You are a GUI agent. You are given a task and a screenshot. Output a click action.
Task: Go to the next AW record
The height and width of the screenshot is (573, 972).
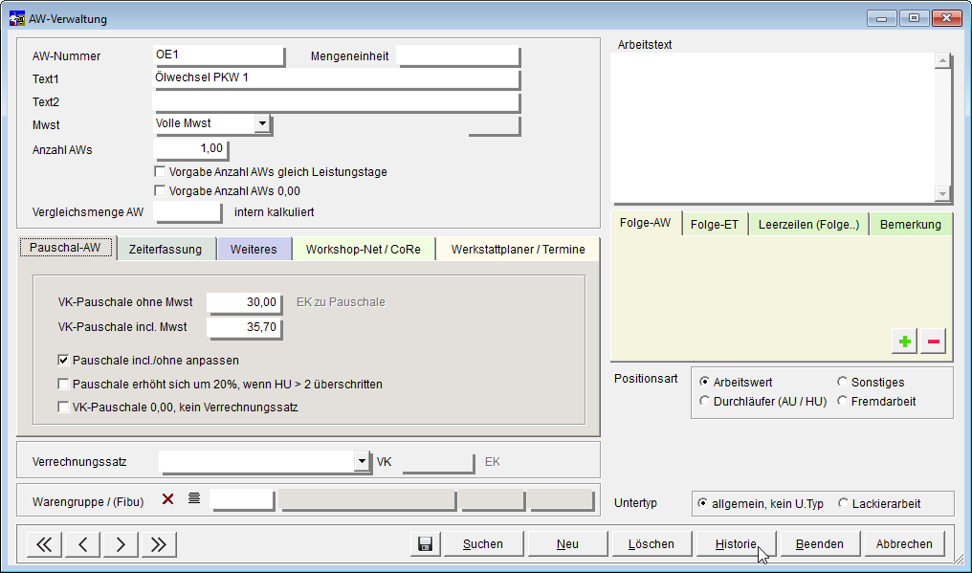(121, 544)
